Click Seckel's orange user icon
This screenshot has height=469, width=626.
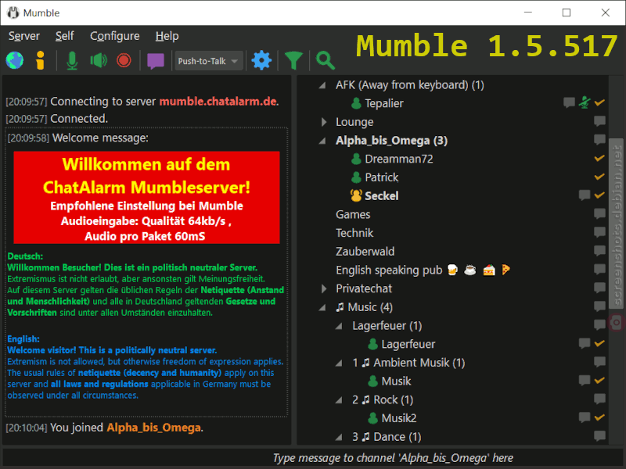click(356, 196)
